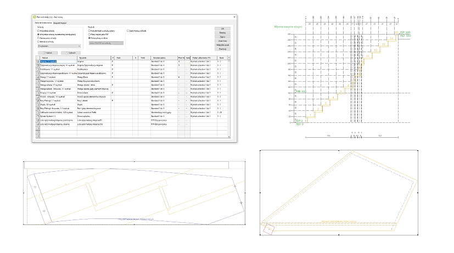Image resolution: width=454 pixels, height=253 pixels.
Task: Click the 'Nazwa' column header
Action: [x=45, y=57]
